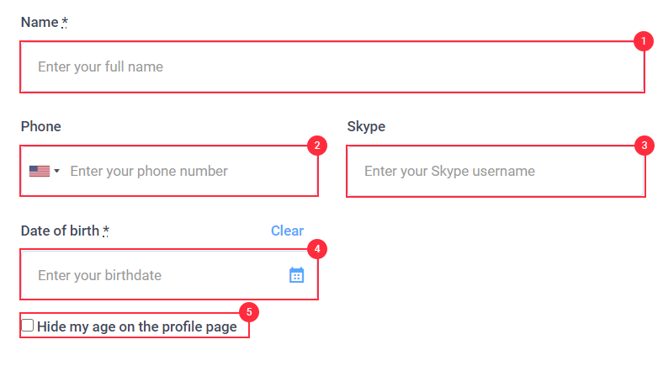Click the Phone field label
The height and width of the screenshot is (366, 663).
pos(41,126)
